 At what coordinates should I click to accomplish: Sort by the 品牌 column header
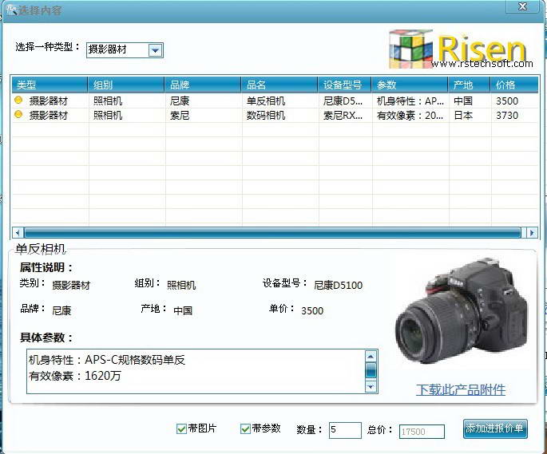[203, 85]
